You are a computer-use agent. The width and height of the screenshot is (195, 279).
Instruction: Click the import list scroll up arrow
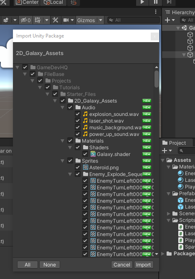pos(157,67)
